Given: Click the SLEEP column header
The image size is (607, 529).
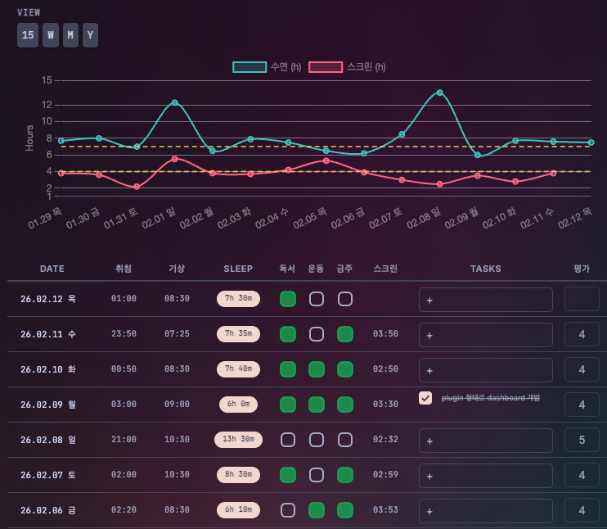Looking at the screenshot, I should [238, 269].
